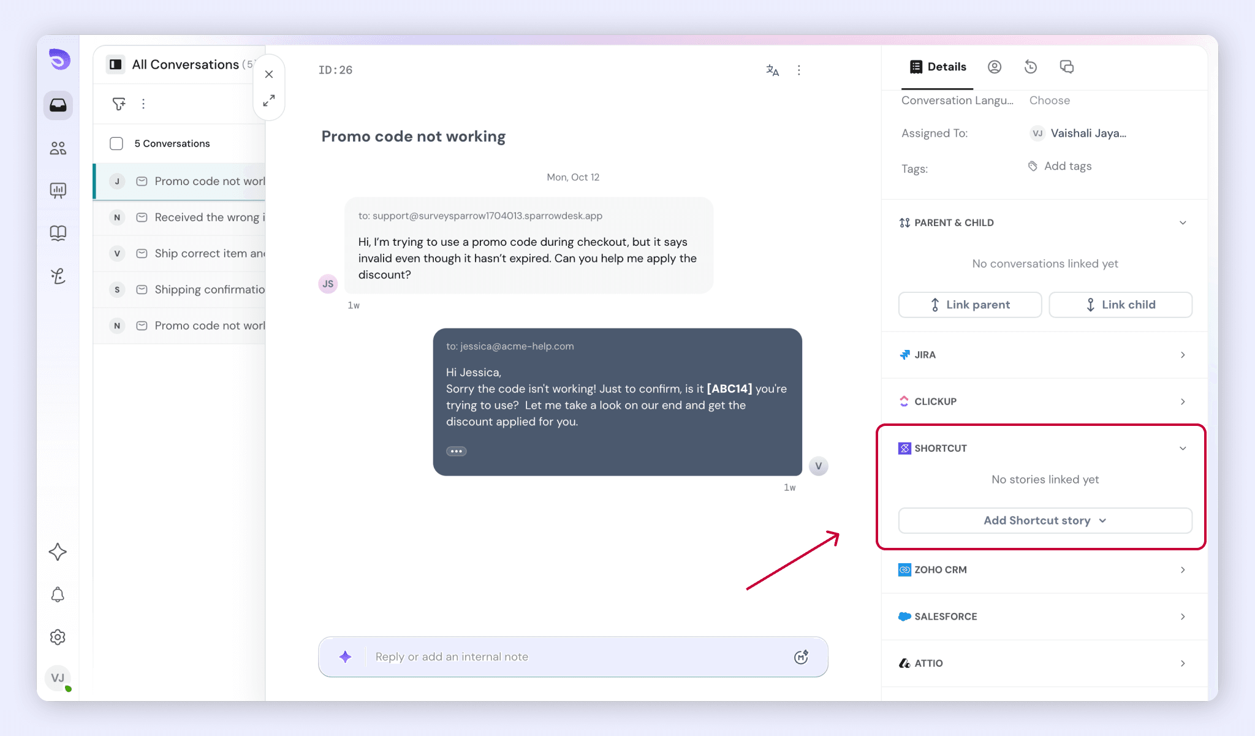Open settings gear icon in sidebar
Viewport: 1255px width, 736px height.
point(58,637)
